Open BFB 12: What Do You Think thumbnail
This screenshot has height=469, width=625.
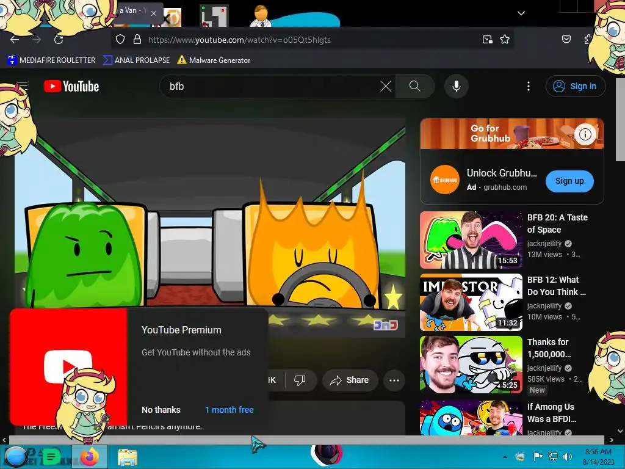[471, 302]
